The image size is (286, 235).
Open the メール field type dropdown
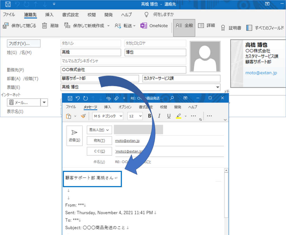tap(44, 102)
